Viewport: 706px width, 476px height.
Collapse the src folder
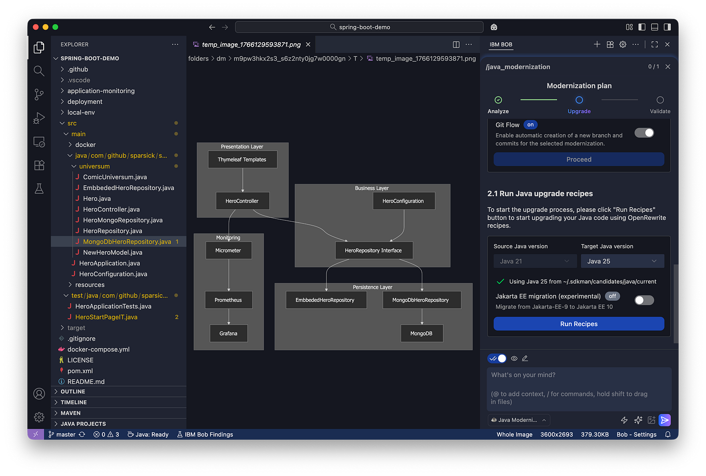pos(118,123)
